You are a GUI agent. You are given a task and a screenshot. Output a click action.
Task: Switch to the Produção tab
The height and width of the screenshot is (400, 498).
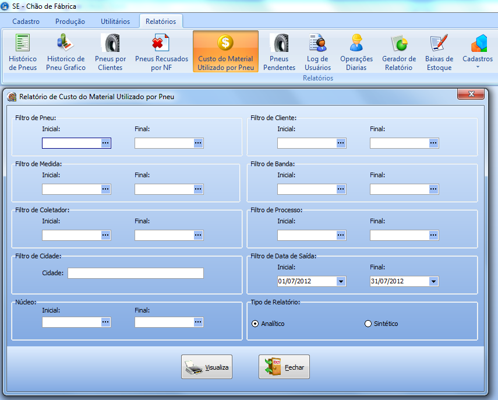tap(70, 22)
